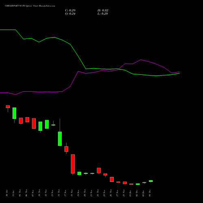Select the green candlestick for 04 Dec
Image resolution: width=203 pixels, height=203 pixels.
[x=151, y=181]
